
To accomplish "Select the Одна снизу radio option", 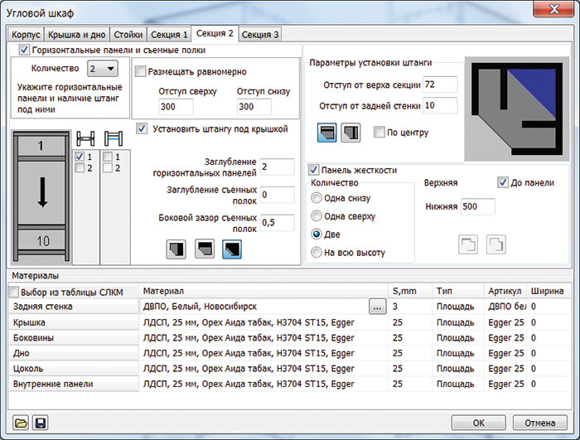I will pos(317,199).
